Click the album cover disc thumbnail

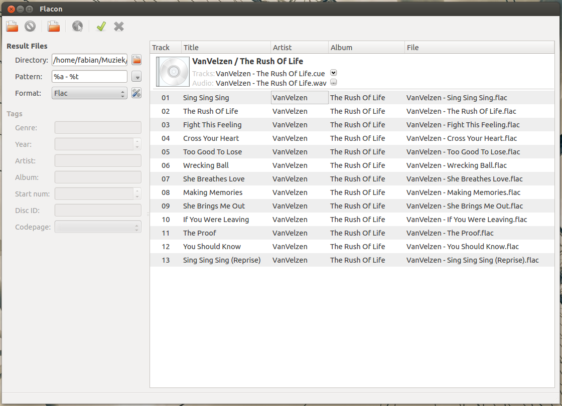(x=173, y=72)
